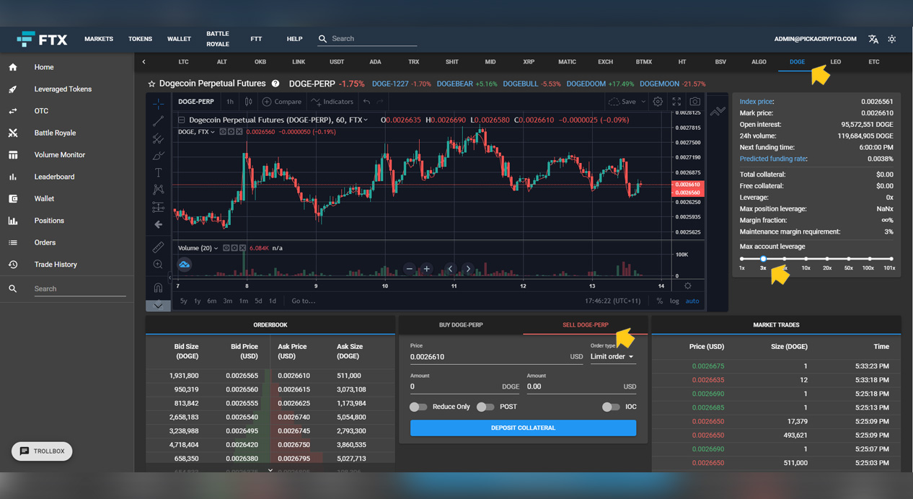Toggle POST order switch
This screenshot has width=913, height=499.
pyautogui.click(x=485, y=407)
